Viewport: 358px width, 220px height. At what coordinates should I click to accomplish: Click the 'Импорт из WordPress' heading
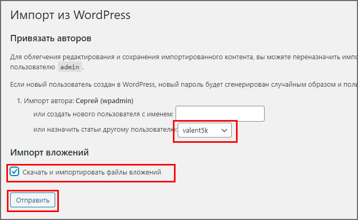point(71,15)
